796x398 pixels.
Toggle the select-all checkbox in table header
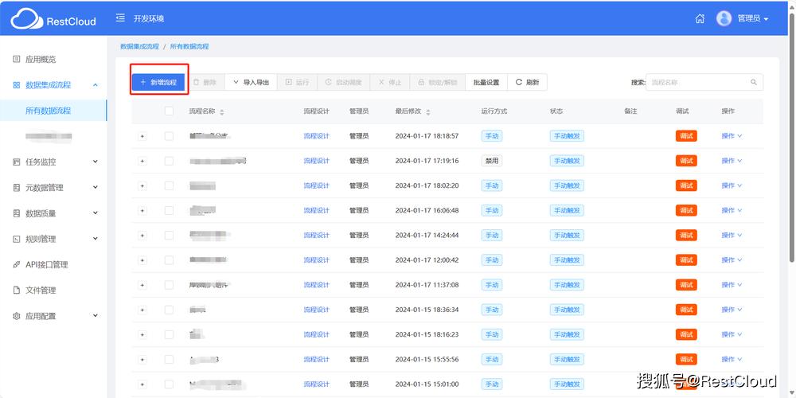click(x=169, y=111)
